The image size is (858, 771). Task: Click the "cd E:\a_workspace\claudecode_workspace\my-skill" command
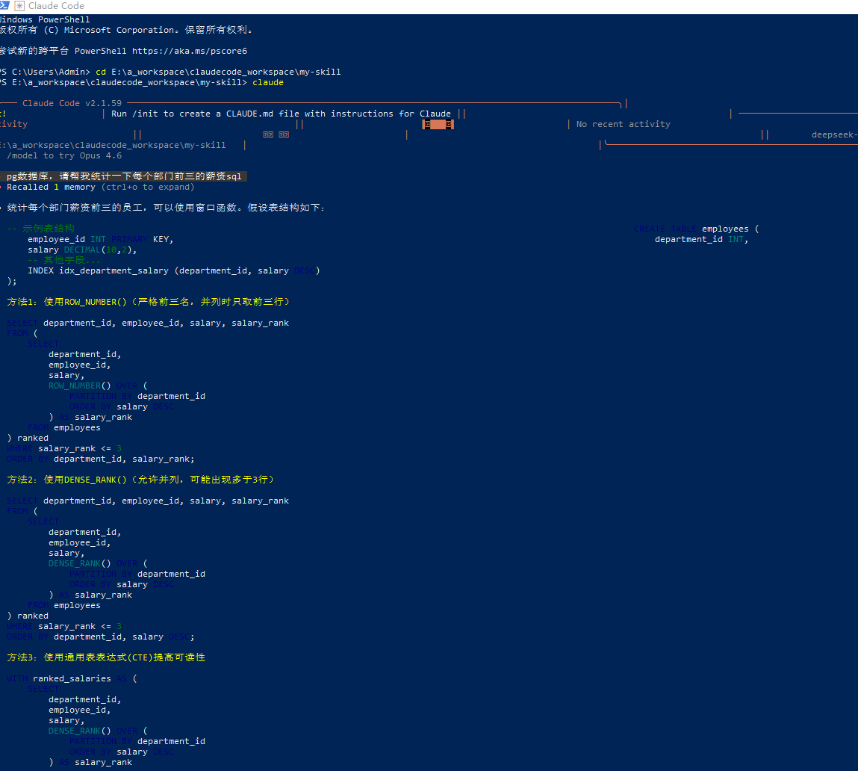tap(218, 72)
